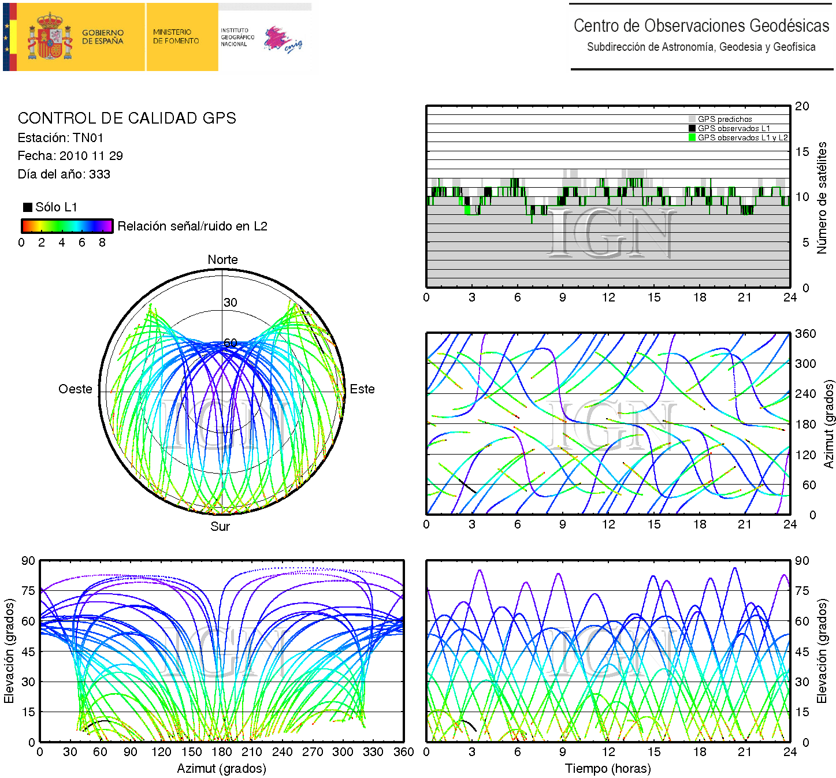Click the green GPS observados L1 y L2 square
836x778 pixels.
pos(692,137)
